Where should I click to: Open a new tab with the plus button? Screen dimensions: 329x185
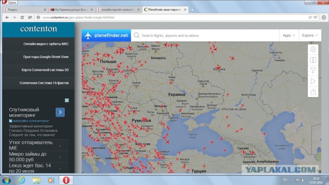[192, 10]
